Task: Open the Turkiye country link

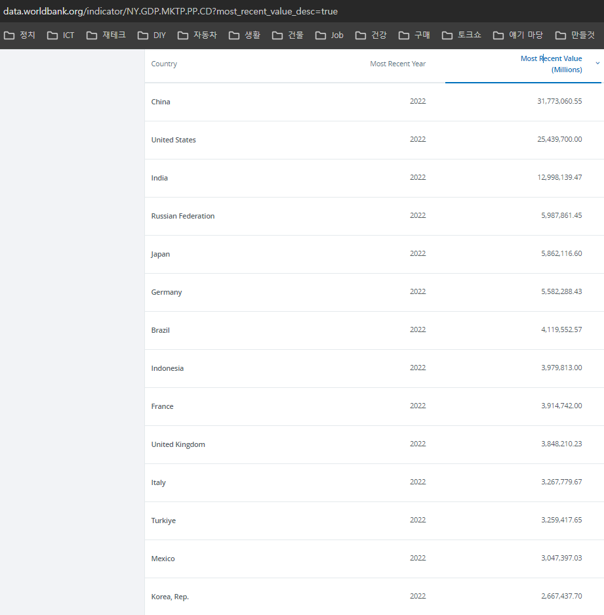Action: click(163, 520)
